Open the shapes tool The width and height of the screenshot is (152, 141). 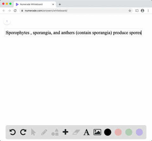(x=55, y=132)
